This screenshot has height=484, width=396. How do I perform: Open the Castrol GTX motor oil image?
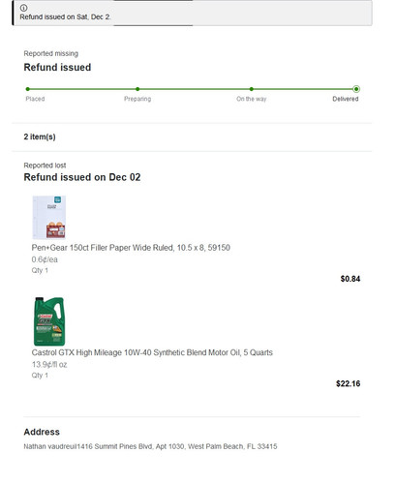(x=49, y=321)
